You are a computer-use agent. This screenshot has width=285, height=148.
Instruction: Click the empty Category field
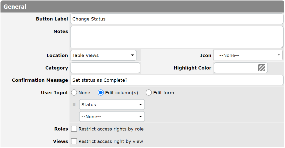click(x=105, y=68)
